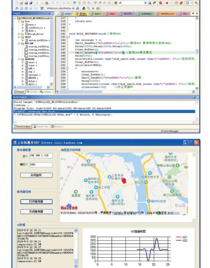The height and width of the screenshot is (268, 210).
Task: Pin the Build Output panel
Action: [194, 97]
